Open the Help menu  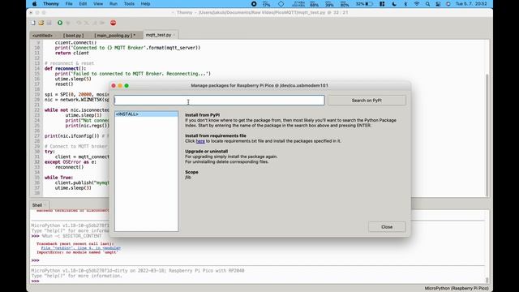tap(145, 4)
